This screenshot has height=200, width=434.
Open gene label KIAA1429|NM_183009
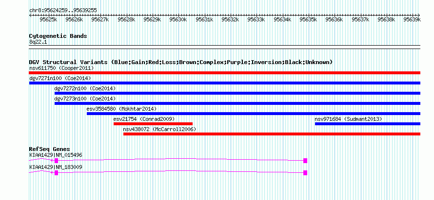[56, 167]
